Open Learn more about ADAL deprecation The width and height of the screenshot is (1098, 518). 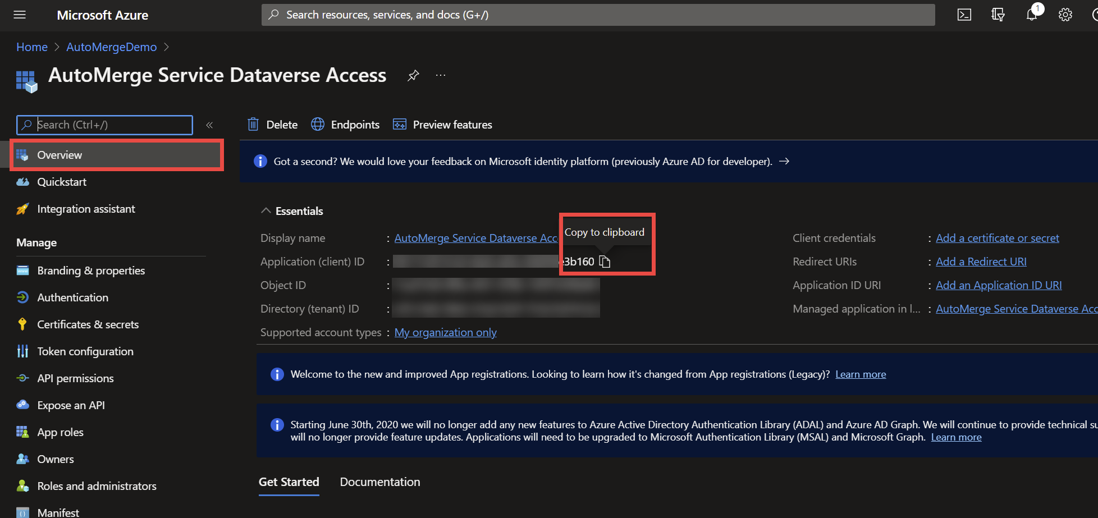click(956, 437)
